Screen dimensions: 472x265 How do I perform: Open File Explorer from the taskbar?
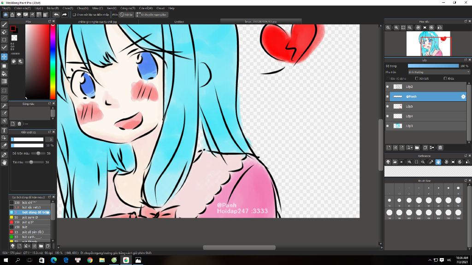102,260
